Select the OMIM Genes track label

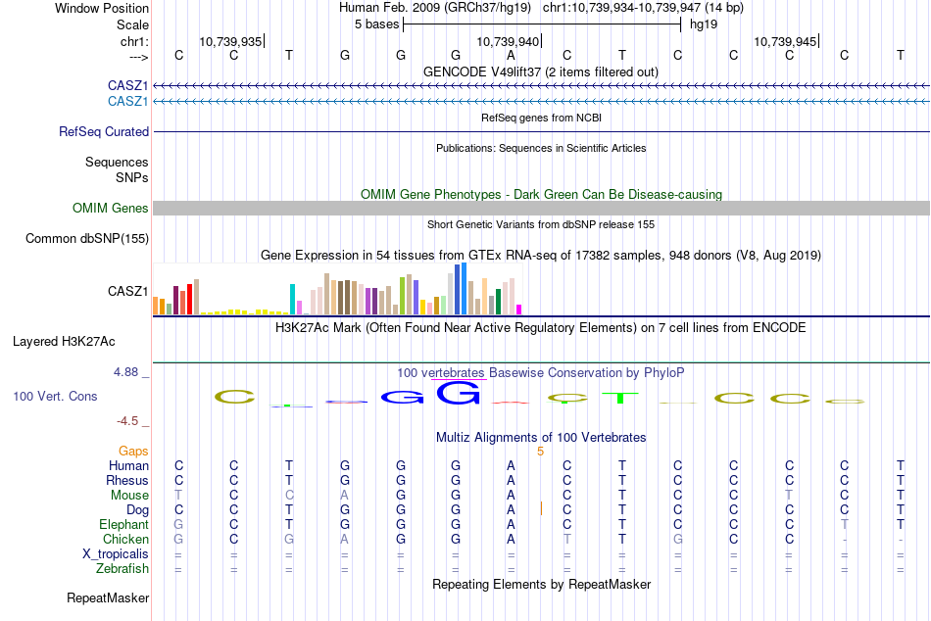tap(111, 209)
